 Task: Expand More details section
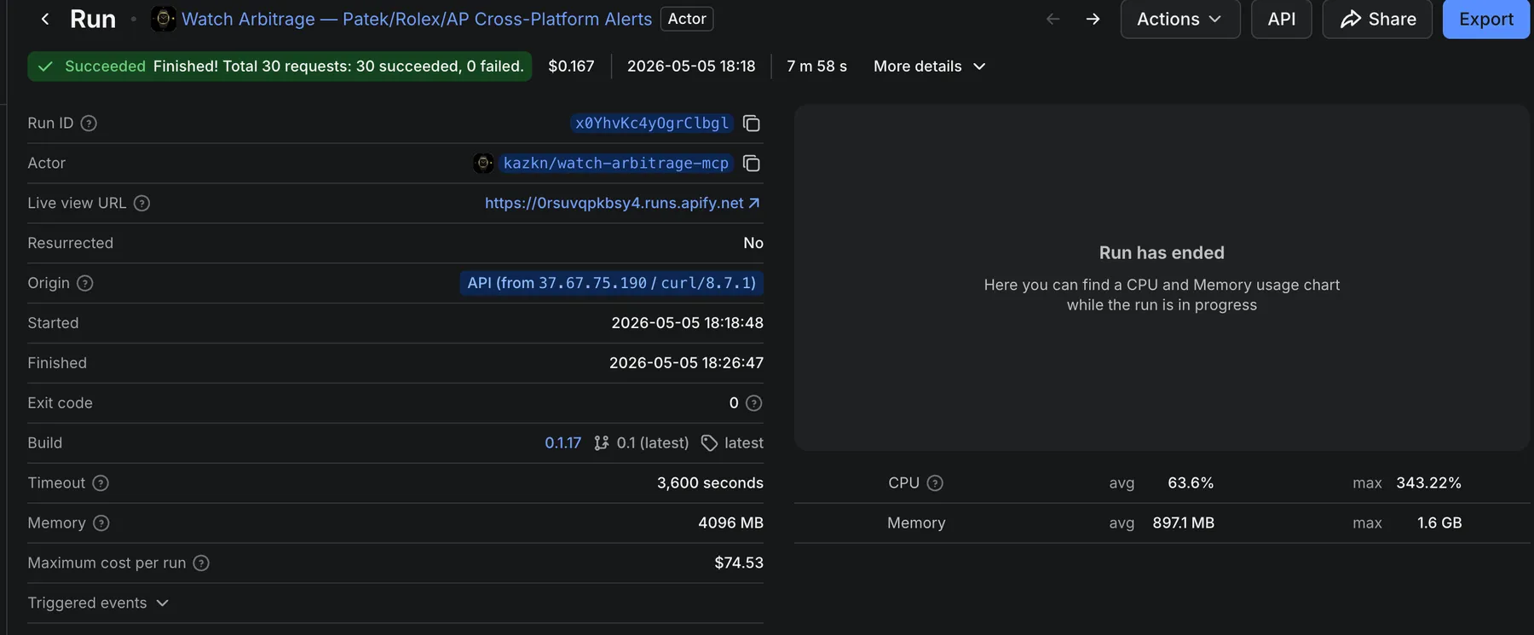click(930, 66)
